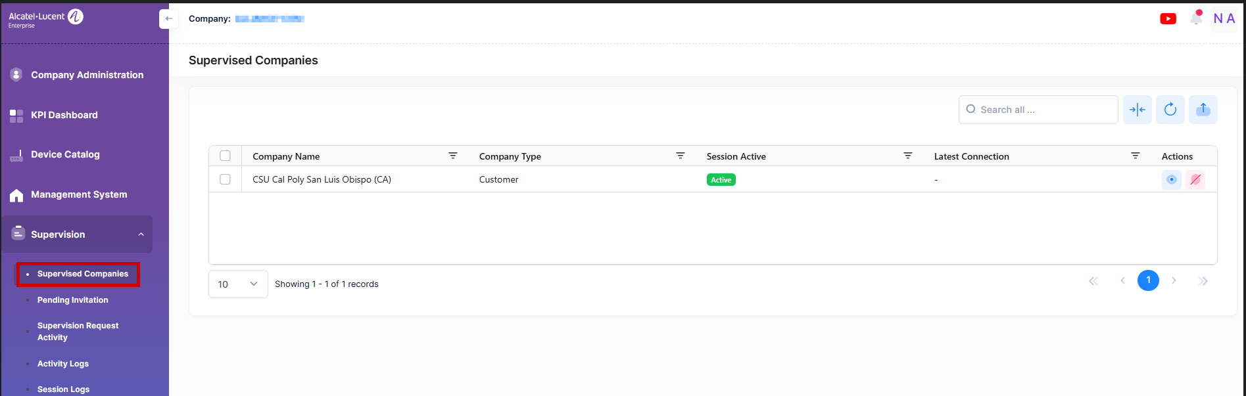Image resolution: width=1246 pixels, height=396 pixels.
Task: Open Company Name column filter
Action: point(452,156)
